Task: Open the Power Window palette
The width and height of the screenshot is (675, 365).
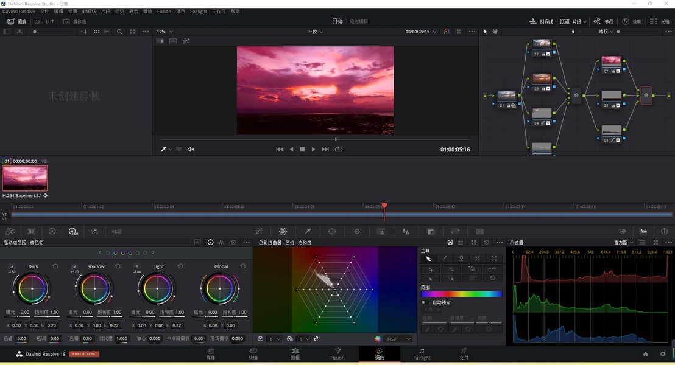Action: pyautogui.click(x=332, y=231)
